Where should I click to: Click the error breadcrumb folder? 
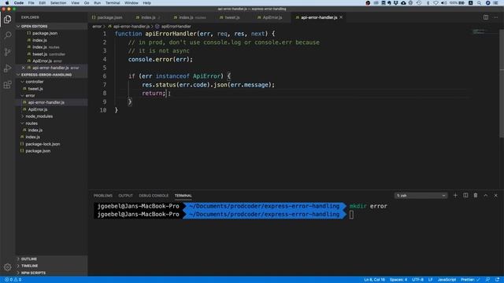pos(97,26)
